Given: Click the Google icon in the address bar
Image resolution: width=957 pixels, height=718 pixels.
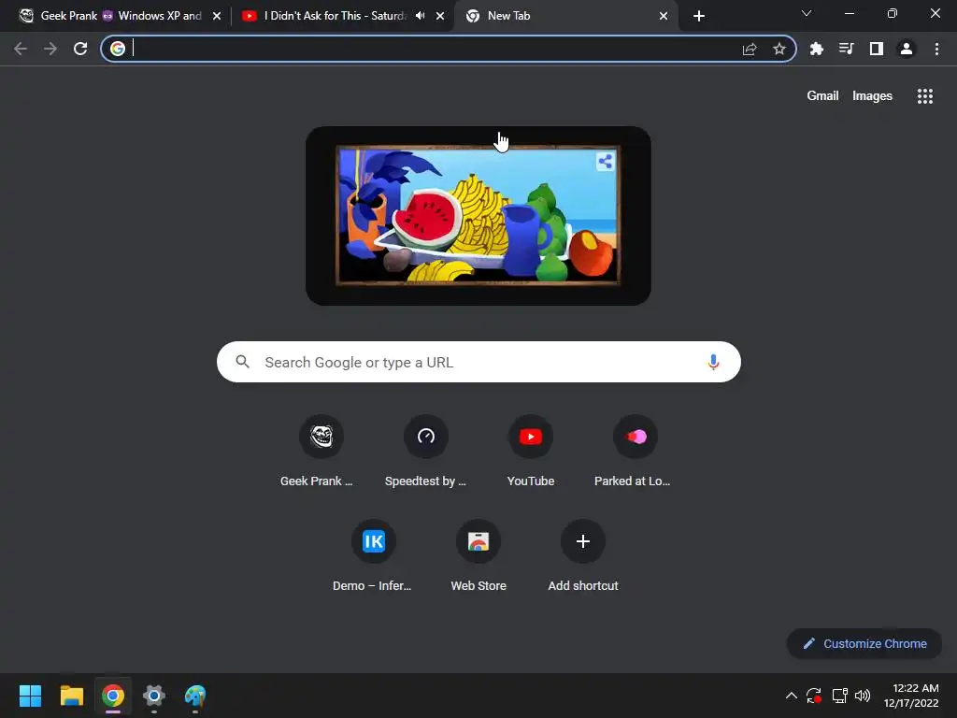Looking at the screenshot, I should click(118, 49).
